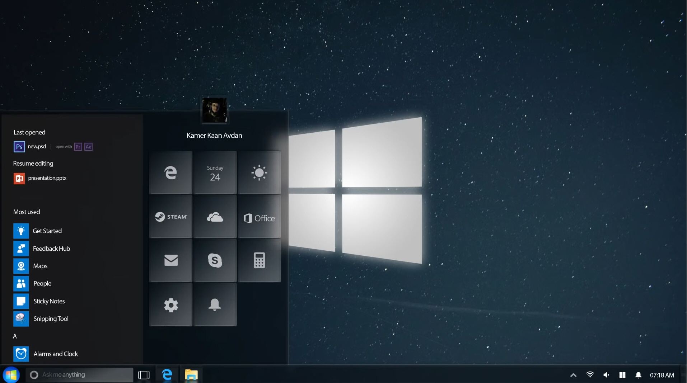
Task: Open new.psd with After Effects
Action: (88, 147)
